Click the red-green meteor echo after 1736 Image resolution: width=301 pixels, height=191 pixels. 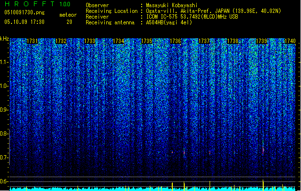184,153
